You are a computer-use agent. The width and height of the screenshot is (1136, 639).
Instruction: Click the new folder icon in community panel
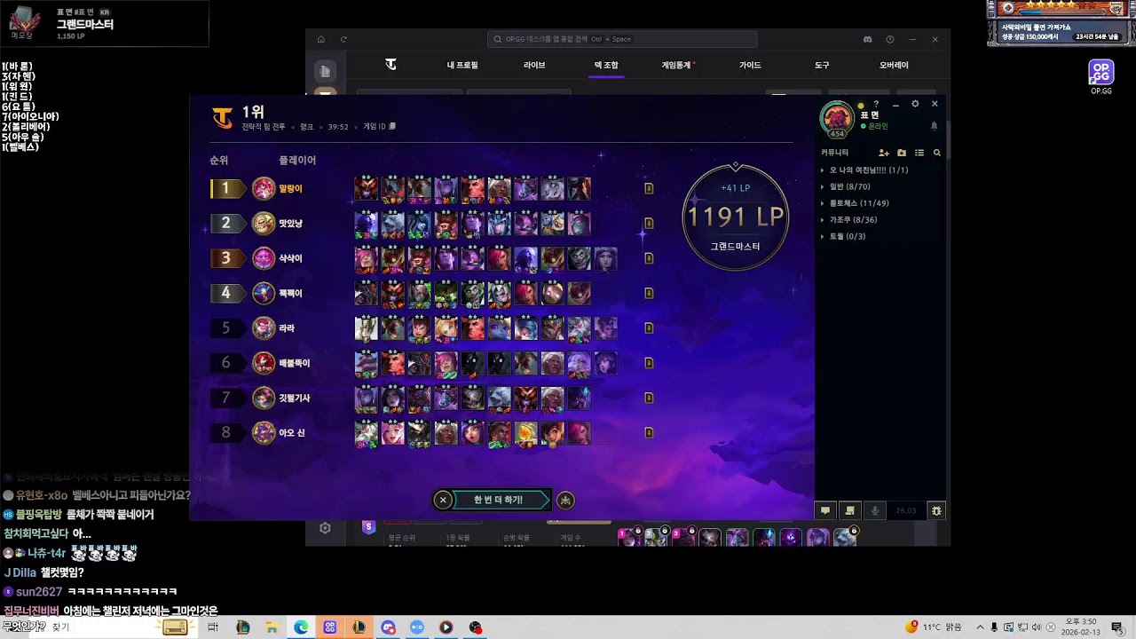902,153
